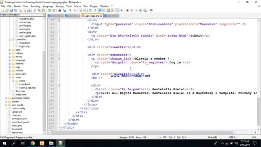
Task: Collapse code fold at line 88
Action: coord(59,55)
